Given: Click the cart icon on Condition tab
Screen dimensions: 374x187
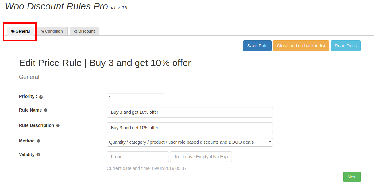Looking at the screenshot, I should [43, 32].
